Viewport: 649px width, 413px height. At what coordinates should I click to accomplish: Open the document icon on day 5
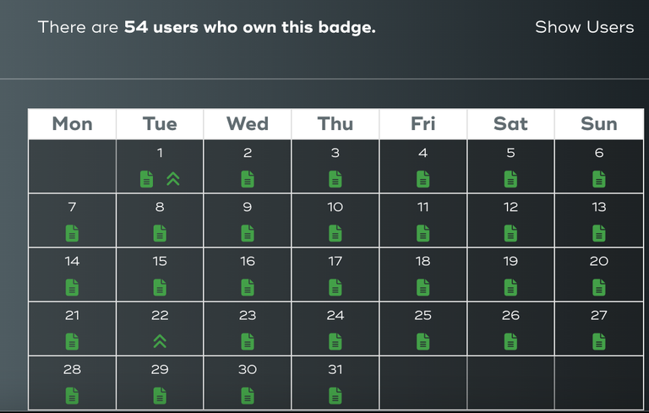(510, 179)
